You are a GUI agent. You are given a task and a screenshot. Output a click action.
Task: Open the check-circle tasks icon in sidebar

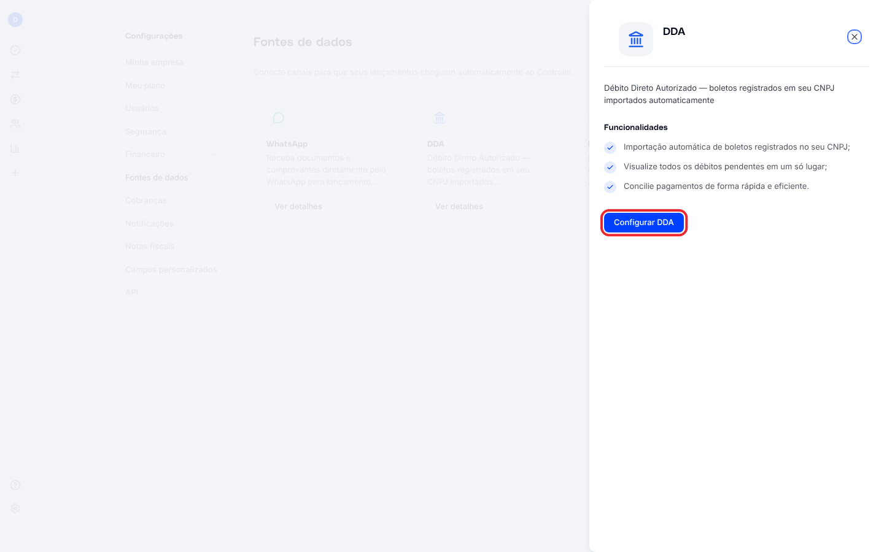(x=15, y=50)
